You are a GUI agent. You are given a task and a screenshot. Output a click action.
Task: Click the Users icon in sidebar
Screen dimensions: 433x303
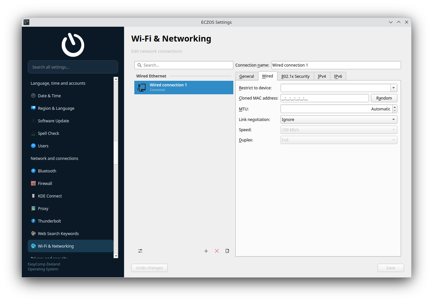point(33,146)
